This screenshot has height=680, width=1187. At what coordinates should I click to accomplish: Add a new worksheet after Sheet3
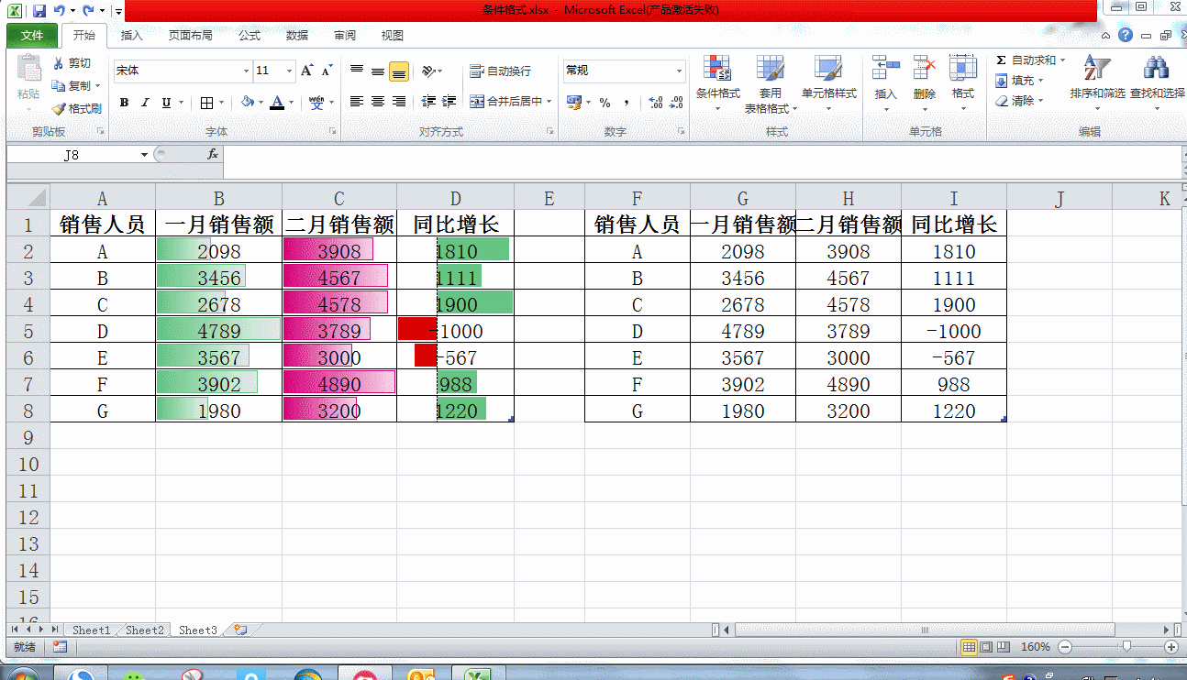coord(240,630)
